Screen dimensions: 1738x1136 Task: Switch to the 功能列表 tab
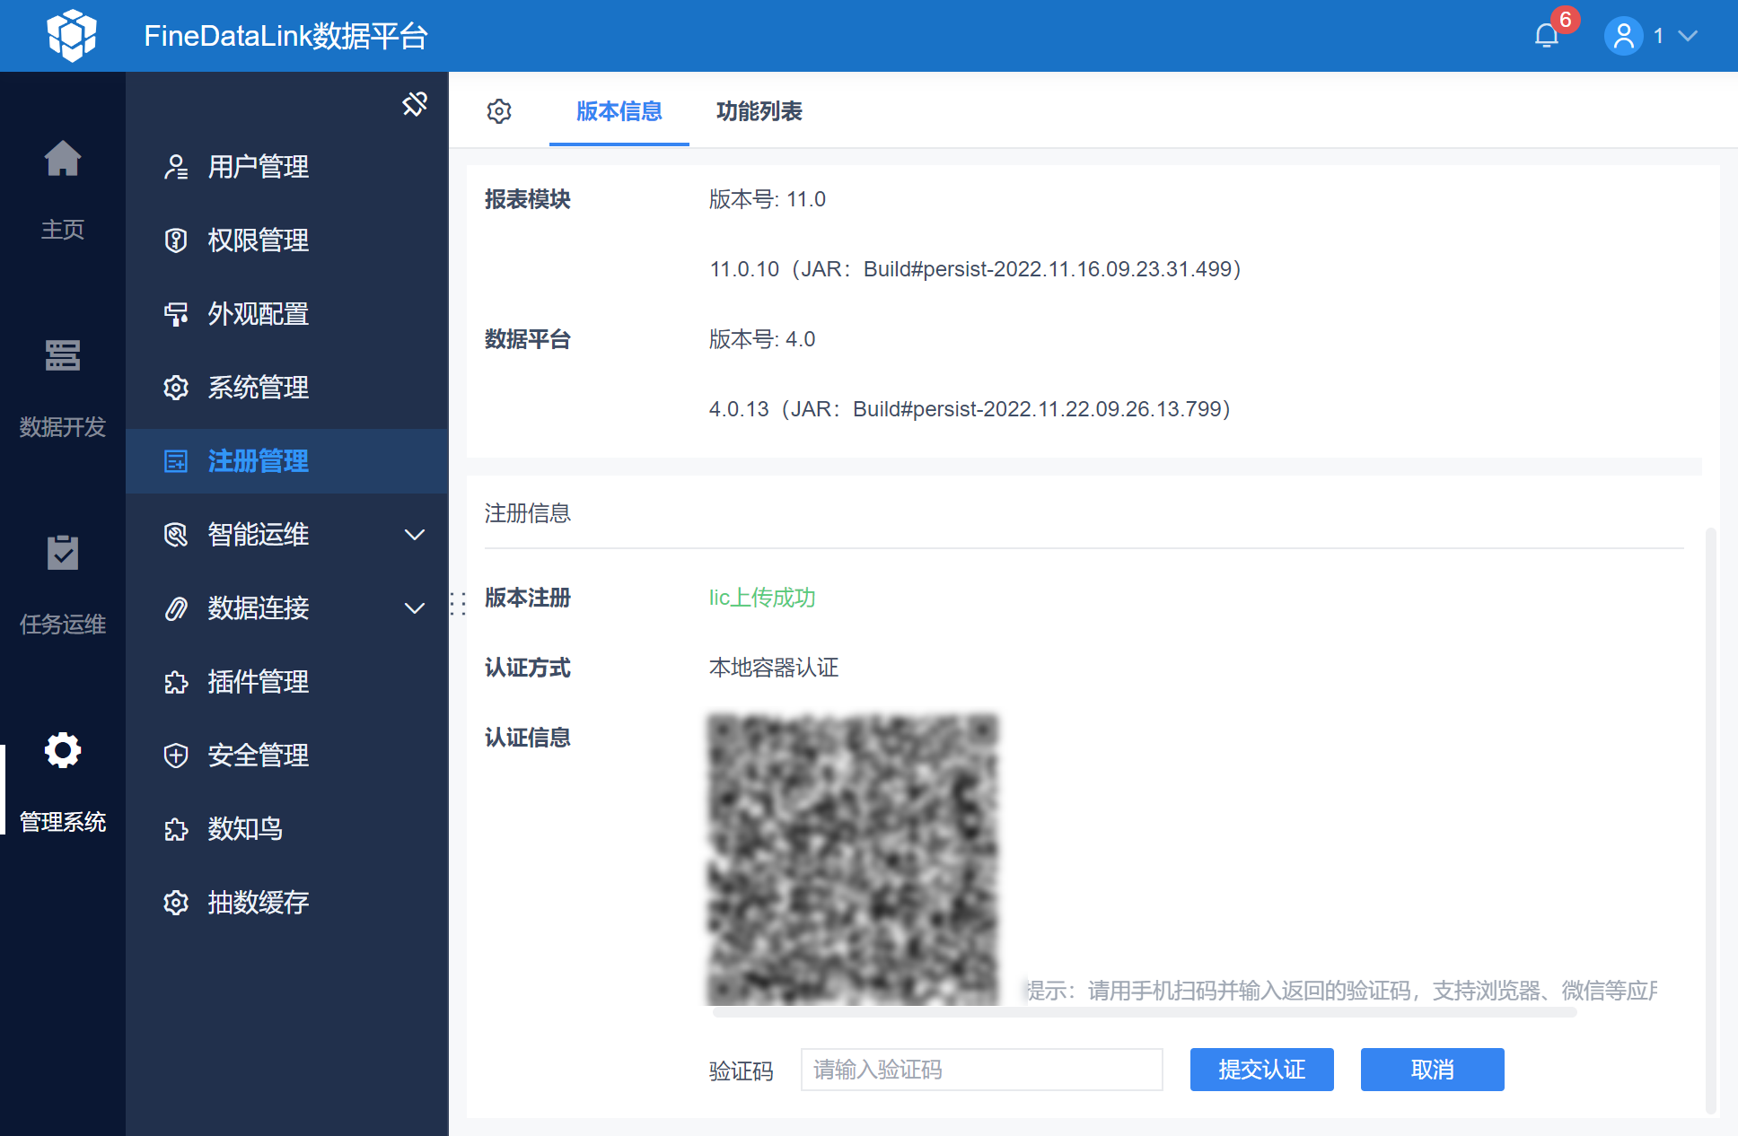(759, 111)
